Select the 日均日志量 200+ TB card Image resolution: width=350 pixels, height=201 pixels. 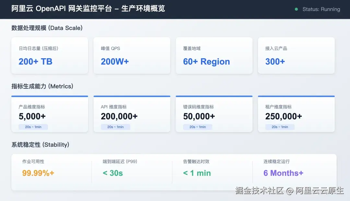click(x=49, y=55)
